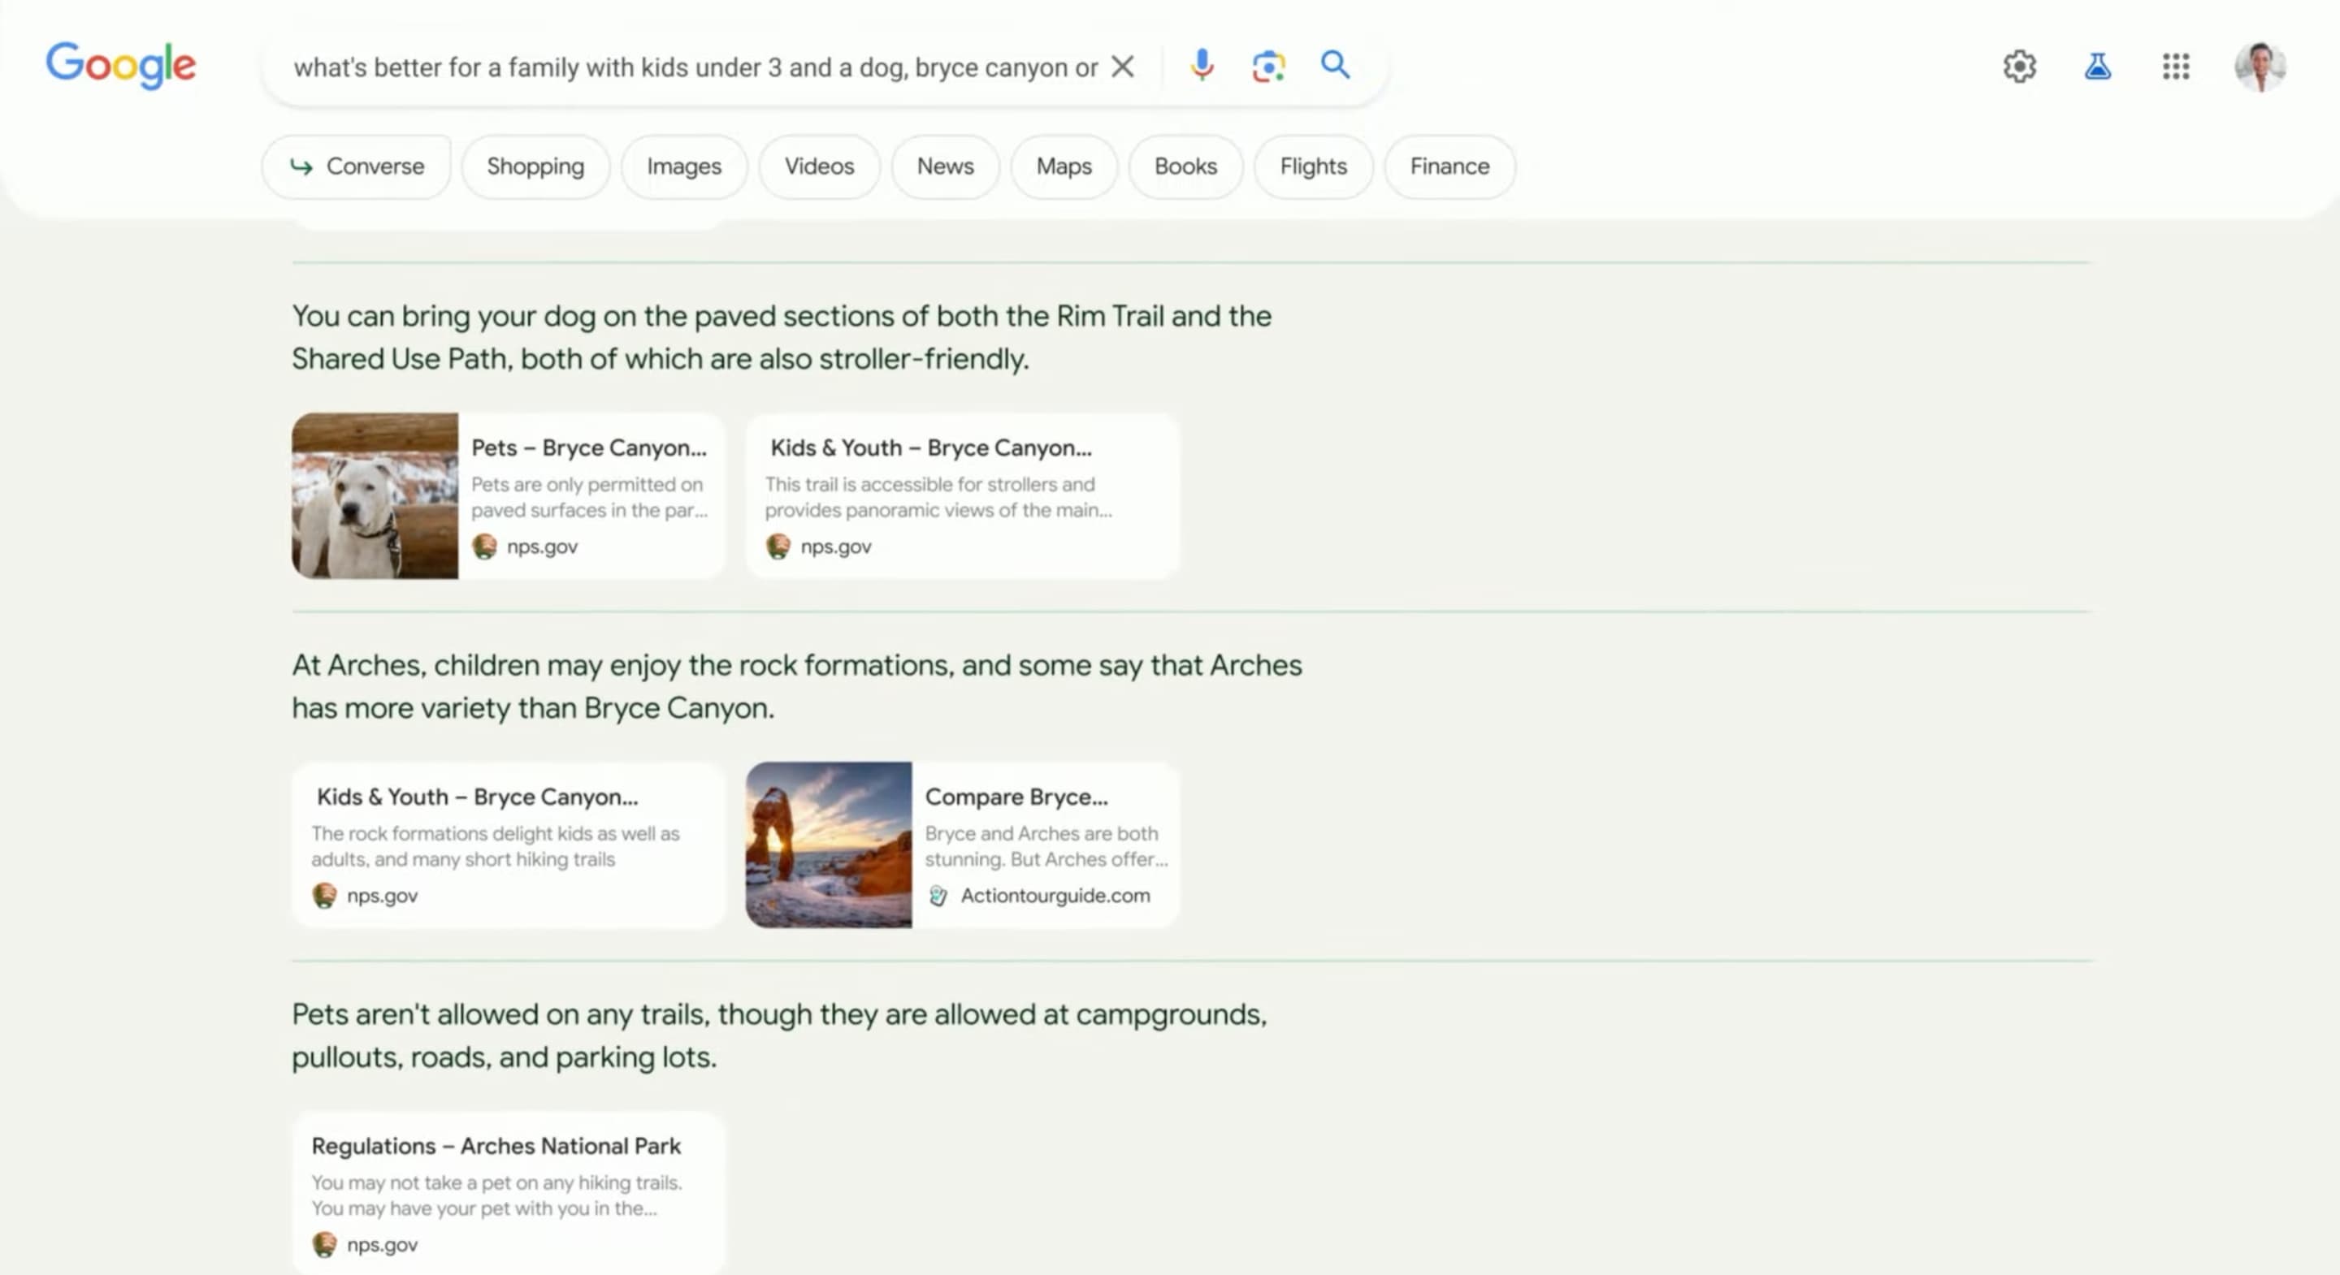Switch to the Images tab
This screenshot has height=1275, width=2340.
(683, 166)
